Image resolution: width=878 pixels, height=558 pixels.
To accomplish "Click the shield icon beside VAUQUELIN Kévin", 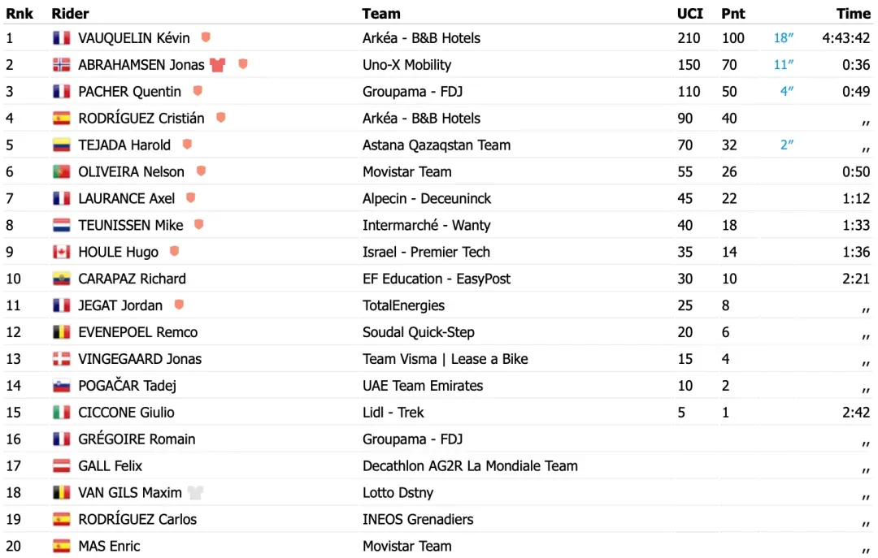I will (206, 37).
